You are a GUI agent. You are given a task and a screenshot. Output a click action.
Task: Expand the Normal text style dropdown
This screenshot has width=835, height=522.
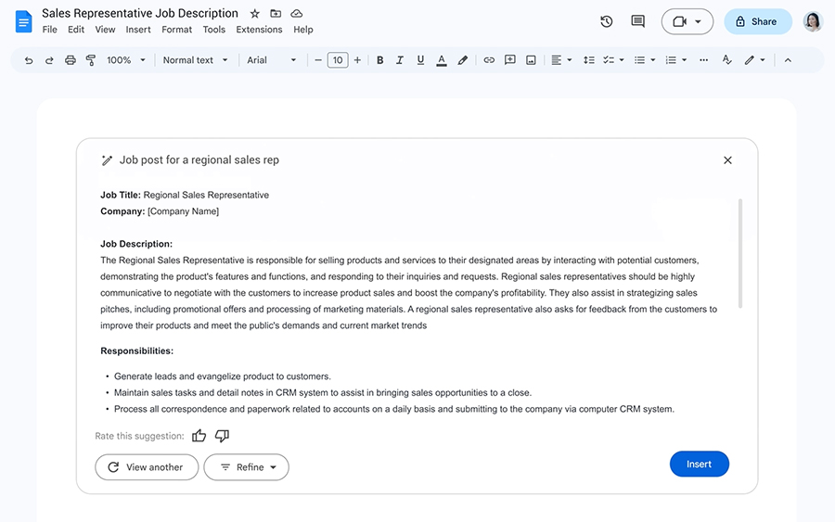click(x=195, y=60)
